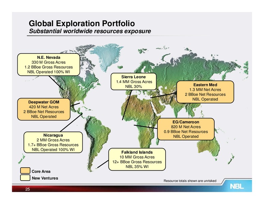Click '1.7+ BBoe Gross Resources' line
Viewport: 264px width, 204px height.
click(x=53, y=145)
